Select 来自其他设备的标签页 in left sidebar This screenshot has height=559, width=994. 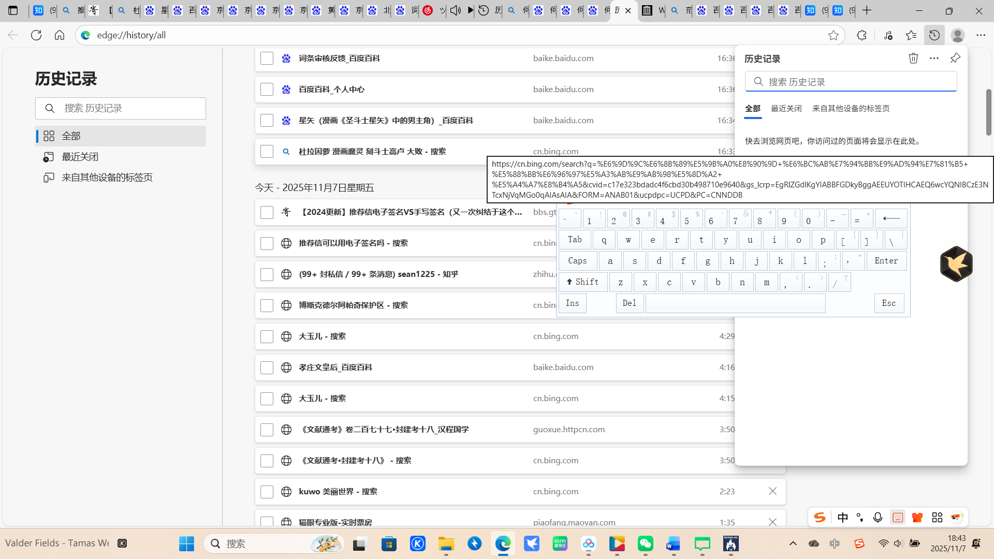pos(107,178)
